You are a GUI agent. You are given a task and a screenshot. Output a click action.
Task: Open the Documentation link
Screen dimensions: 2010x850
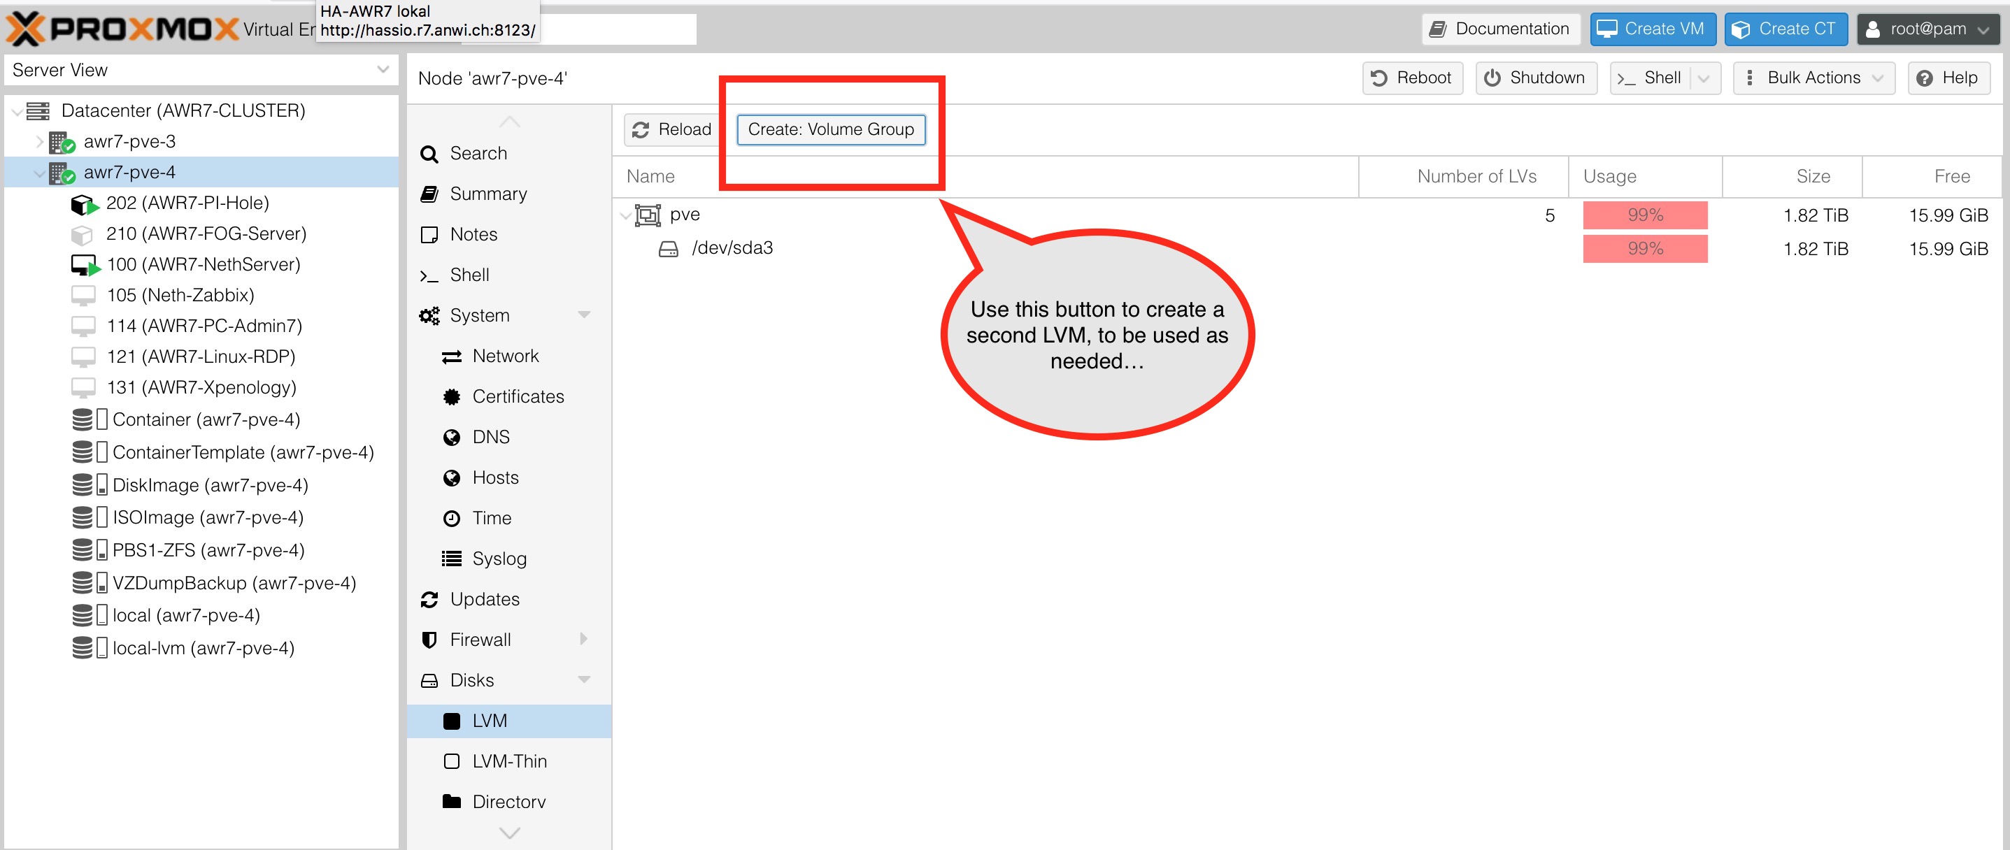1500,29
